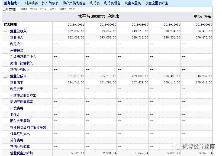Image resolution: width=222 pixels, height=156 pixels.
Task: Click 营业成本 value 107,429.00
Action: (140, 82)
